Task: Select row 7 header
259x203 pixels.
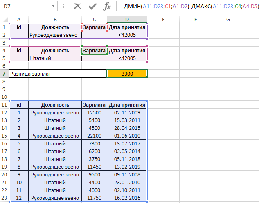Action: [4, 74]
